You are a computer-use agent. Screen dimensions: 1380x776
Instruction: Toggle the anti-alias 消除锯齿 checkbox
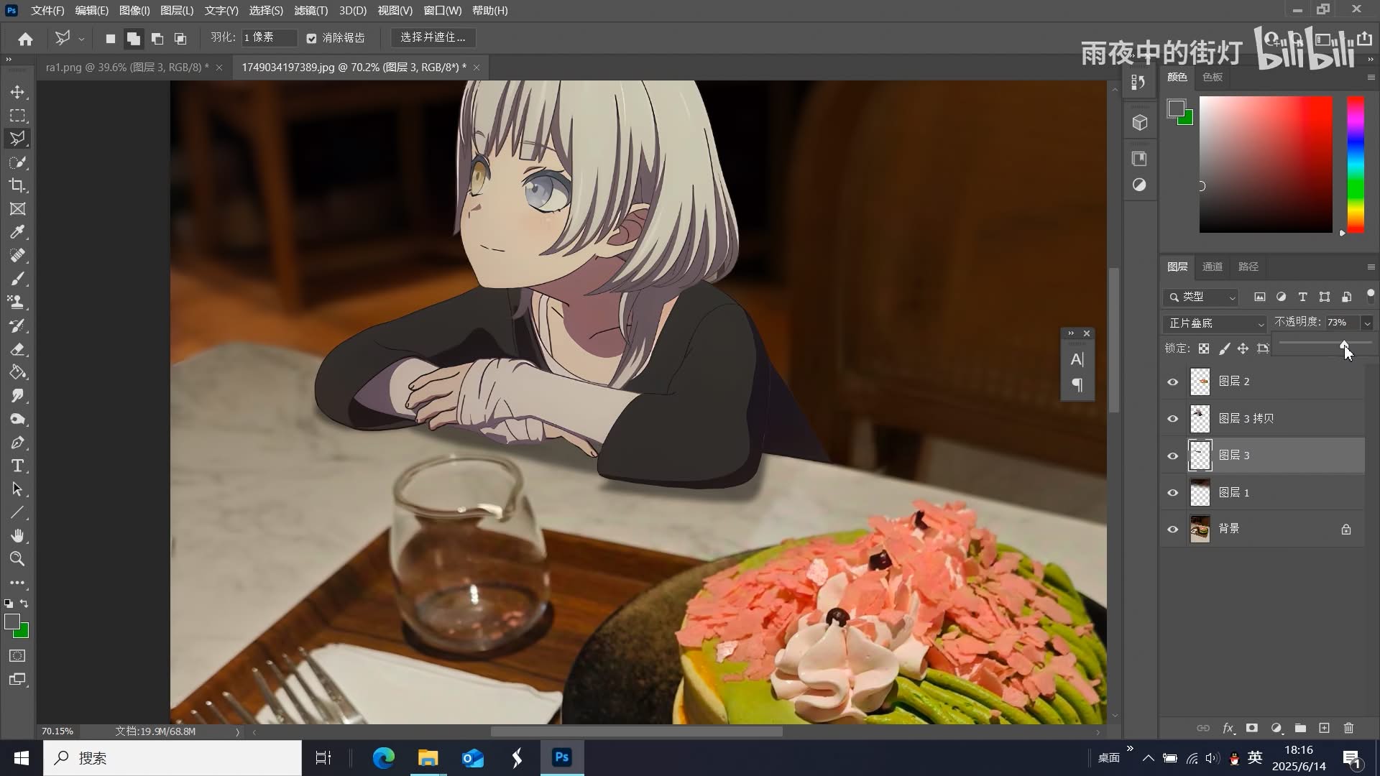pyautogui.click(x=311, y=38)
